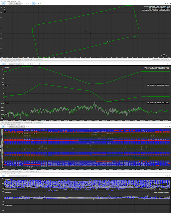Click center icon right of I-beam, position plot

coord(32,64)
